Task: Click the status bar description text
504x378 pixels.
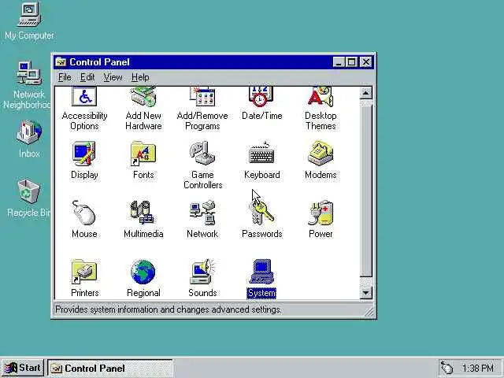Action: (168, 309)
